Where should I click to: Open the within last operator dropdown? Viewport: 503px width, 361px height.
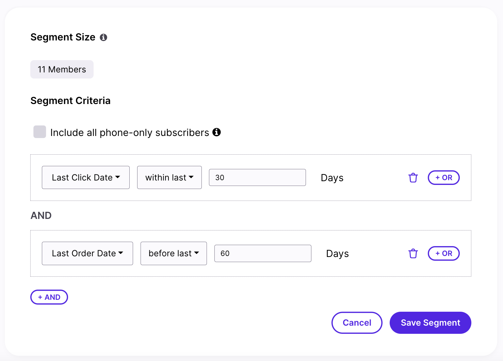coord(169,177)
